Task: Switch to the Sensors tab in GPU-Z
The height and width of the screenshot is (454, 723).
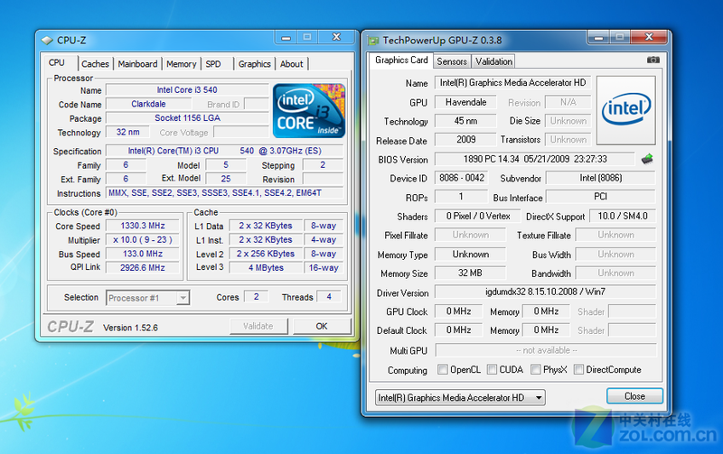Action: point(452,61)
